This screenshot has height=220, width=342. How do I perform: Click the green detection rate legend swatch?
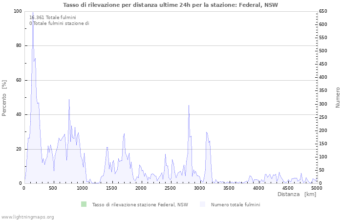[84, 204]
